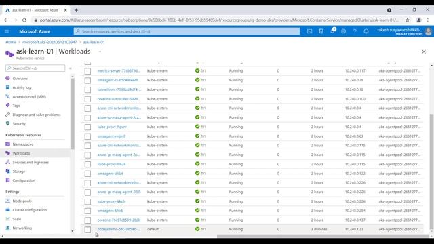Click the 10.240.1.23 pod IP cell
Viewport: 434px width, 244px height.
click(x=354, y=229)
